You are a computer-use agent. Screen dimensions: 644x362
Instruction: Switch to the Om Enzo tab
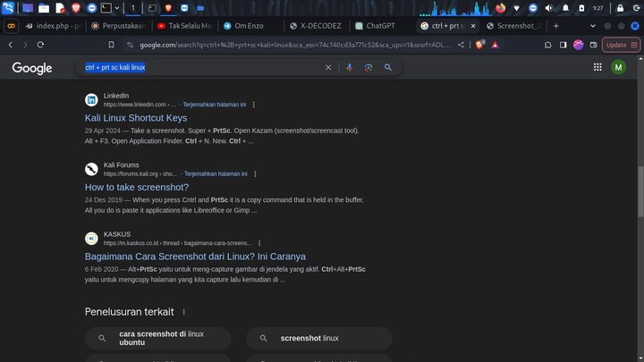pos(251,26)
